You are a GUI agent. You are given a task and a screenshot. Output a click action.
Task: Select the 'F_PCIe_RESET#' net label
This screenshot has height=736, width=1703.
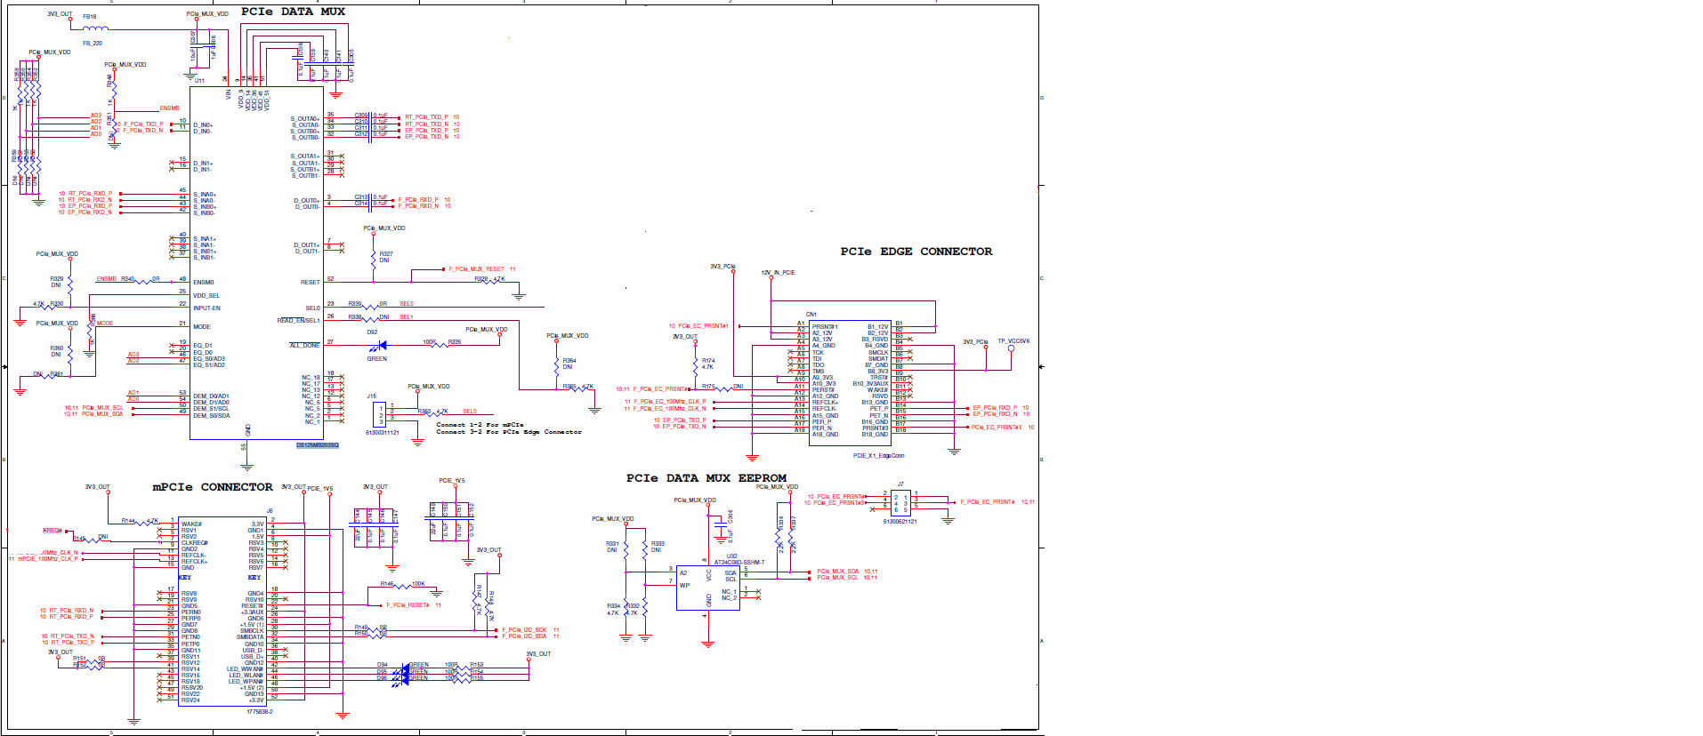pyautogui.click(x=408, y=605)
